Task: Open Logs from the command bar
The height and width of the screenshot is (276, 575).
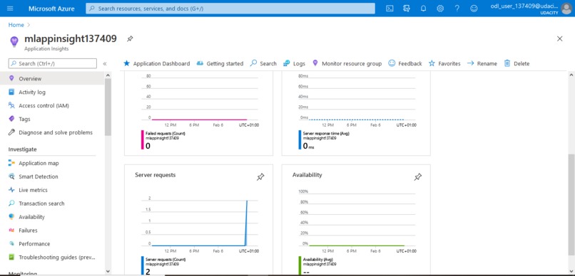Action: click(x=294, y=63)
